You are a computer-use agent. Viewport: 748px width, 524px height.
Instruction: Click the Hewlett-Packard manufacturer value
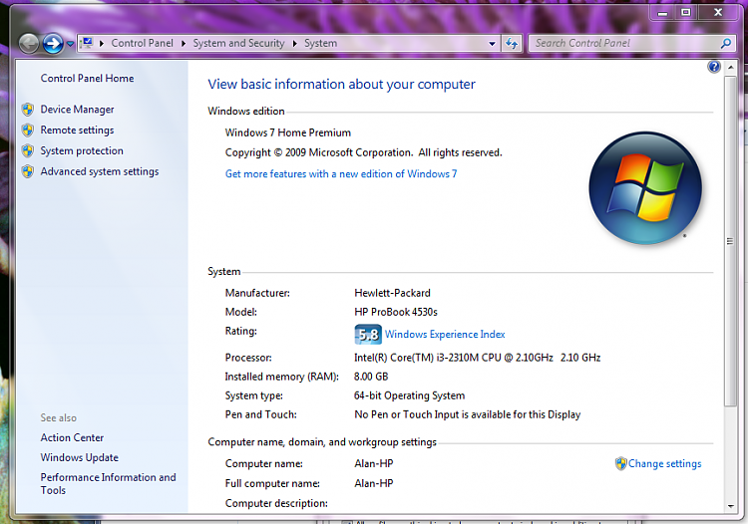tap(393, 293)
